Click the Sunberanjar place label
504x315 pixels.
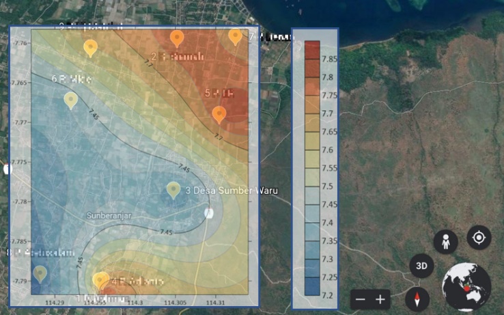[108, 215]
